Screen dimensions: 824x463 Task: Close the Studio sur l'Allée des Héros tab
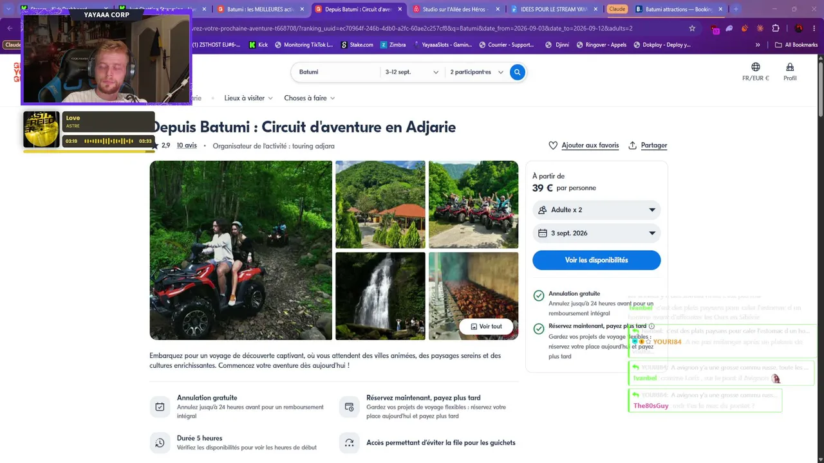(x=498, y=9)
